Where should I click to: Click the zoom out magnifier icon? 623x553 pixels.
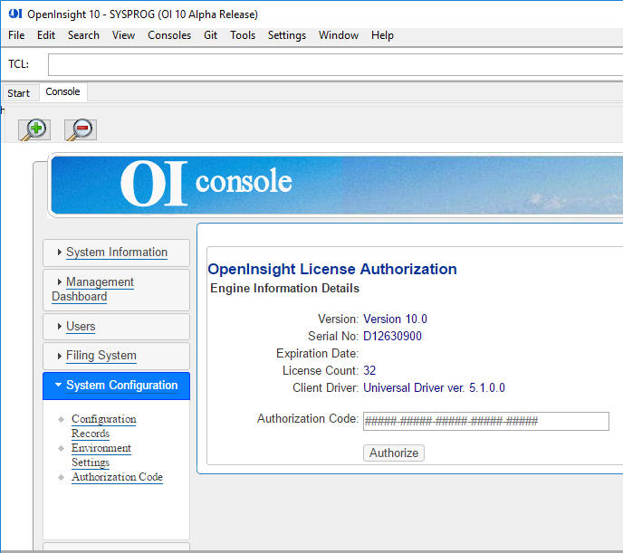tap(81, 129)
